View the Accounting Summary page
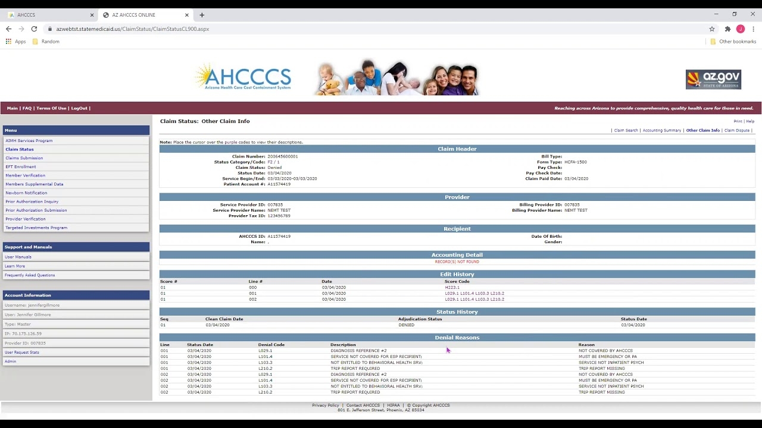 click(661, 130)
